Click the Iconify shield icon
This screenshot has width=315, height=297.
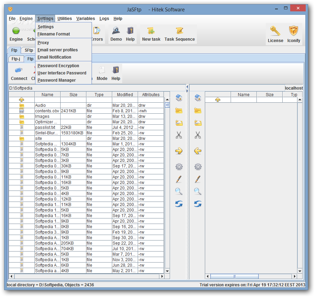pos(294,31)
